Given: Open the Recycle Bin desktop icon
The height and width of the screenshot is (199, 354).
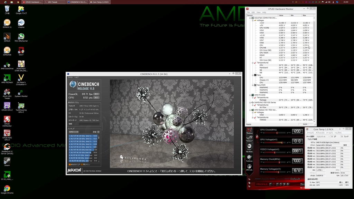Looking at the screenshot, I should tap(7, 10).
